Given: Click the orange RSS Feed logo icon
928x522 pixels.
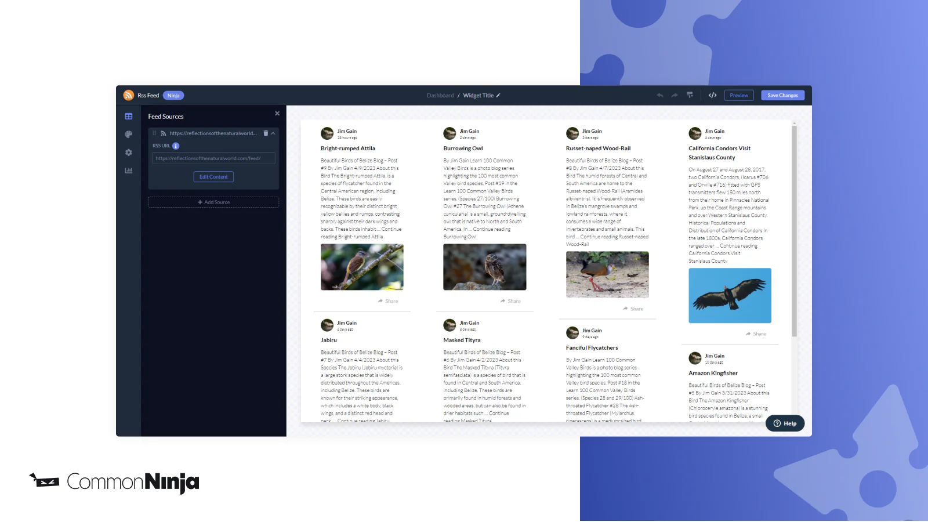Looking at the screenshot, I should [129, 95].
